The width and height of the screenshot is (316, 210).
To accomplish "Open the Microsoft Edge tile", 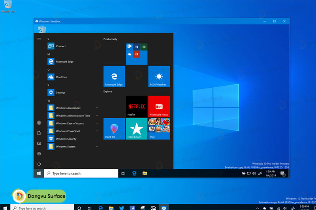I will tap(114, 76).
